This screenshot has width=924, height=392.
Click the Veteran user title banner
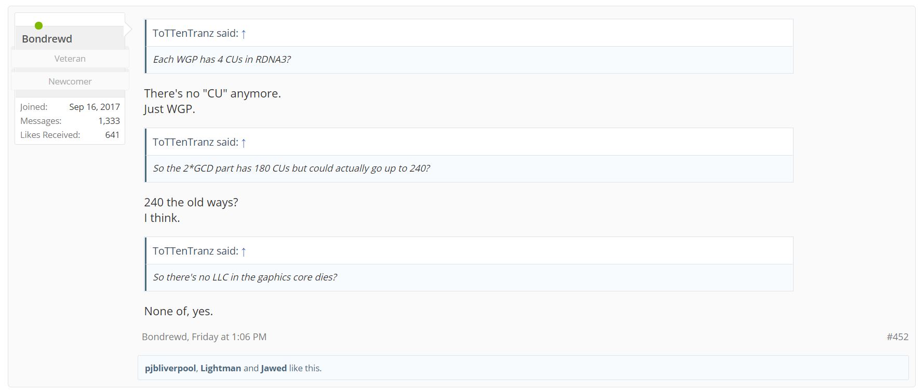[70, 59]
